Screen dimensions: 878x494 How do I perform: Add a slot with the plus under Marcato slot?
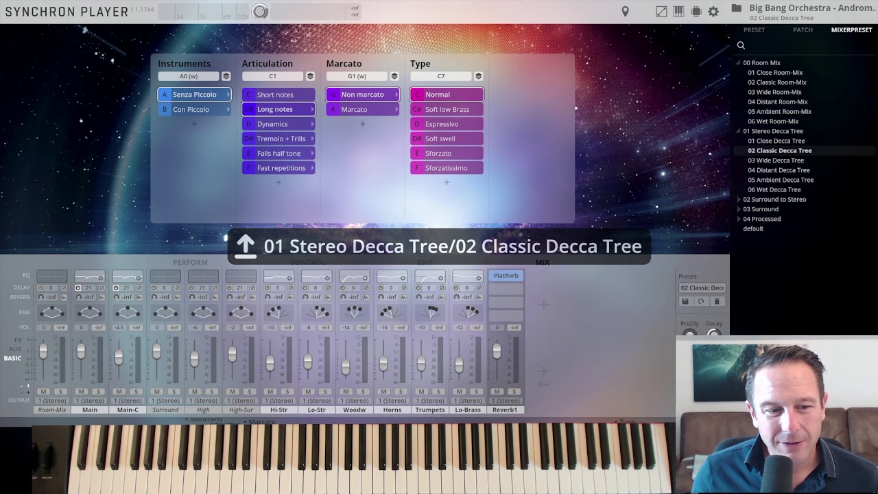point(362,124)
